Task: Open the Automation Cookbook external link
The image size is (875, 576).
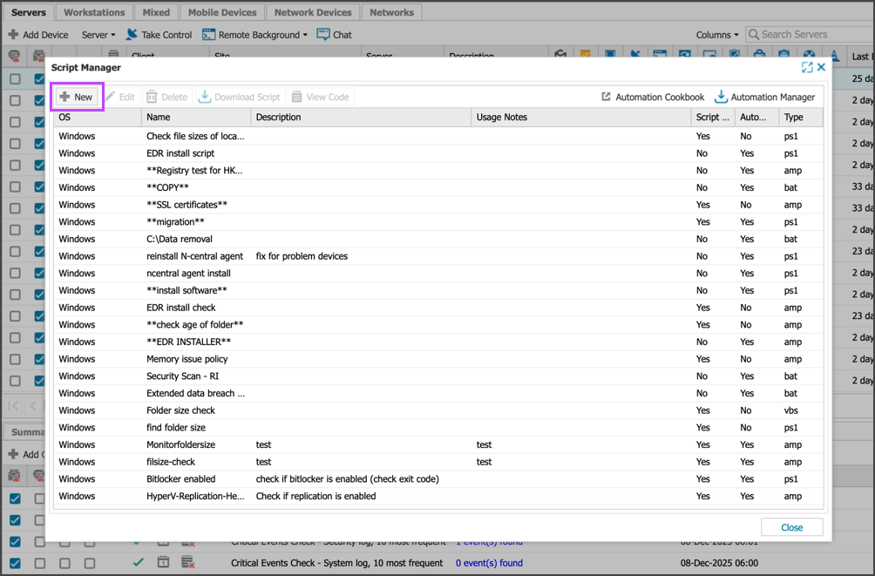Action: click(x=607, y=97)
